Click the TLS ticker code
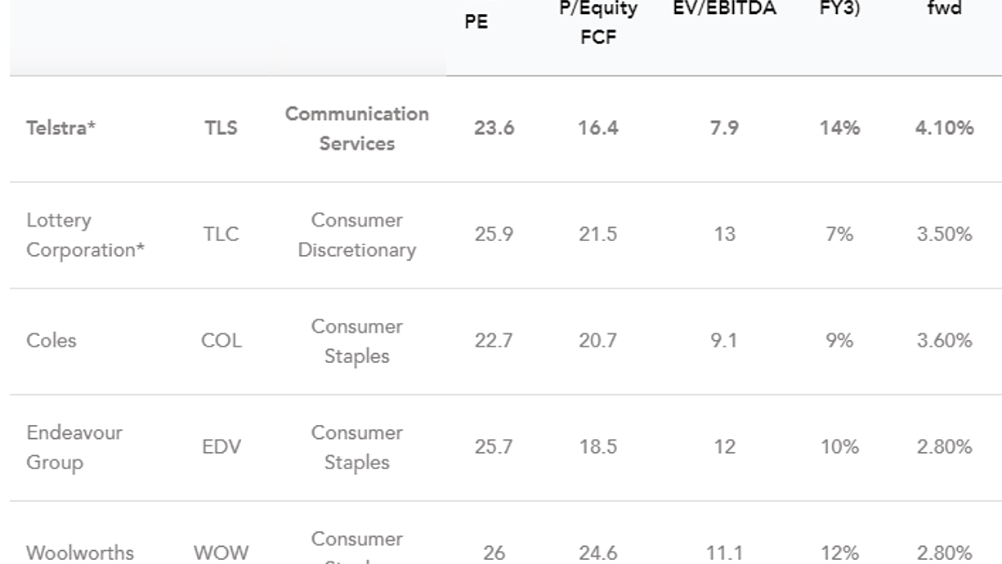The height and width of the screenshot is (564, 1002). [x=221, y=128]
